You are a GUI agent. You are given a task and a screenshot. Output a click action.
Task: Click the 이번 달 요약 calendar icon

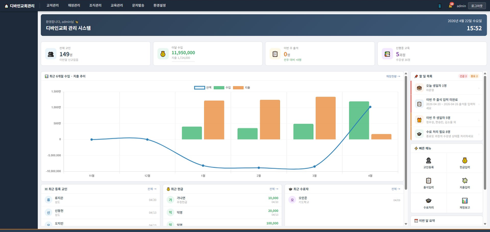[x=416, y=221]
